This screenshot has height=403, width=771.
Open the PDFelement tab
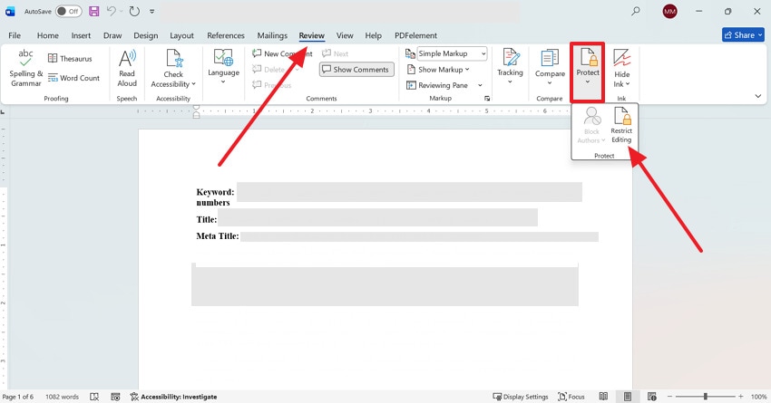click(x=415, y=35)
